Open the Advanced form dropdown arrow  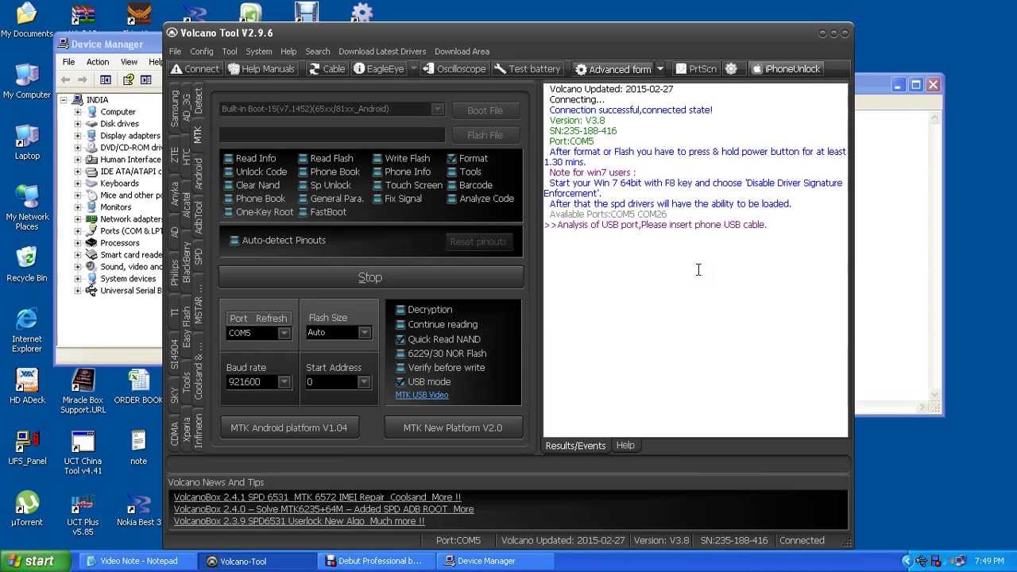click(659, 69)
